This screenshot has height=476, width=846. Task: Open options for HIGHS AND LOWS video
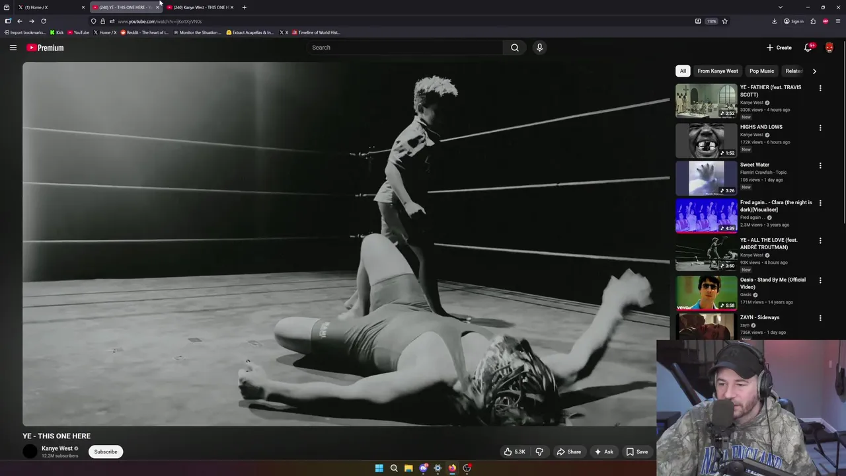820,128
